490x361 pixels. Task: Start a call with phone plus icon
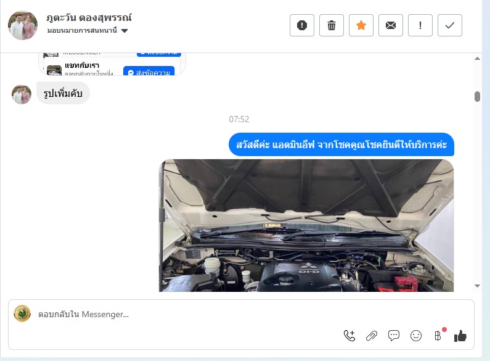click(x=349, y=336)
